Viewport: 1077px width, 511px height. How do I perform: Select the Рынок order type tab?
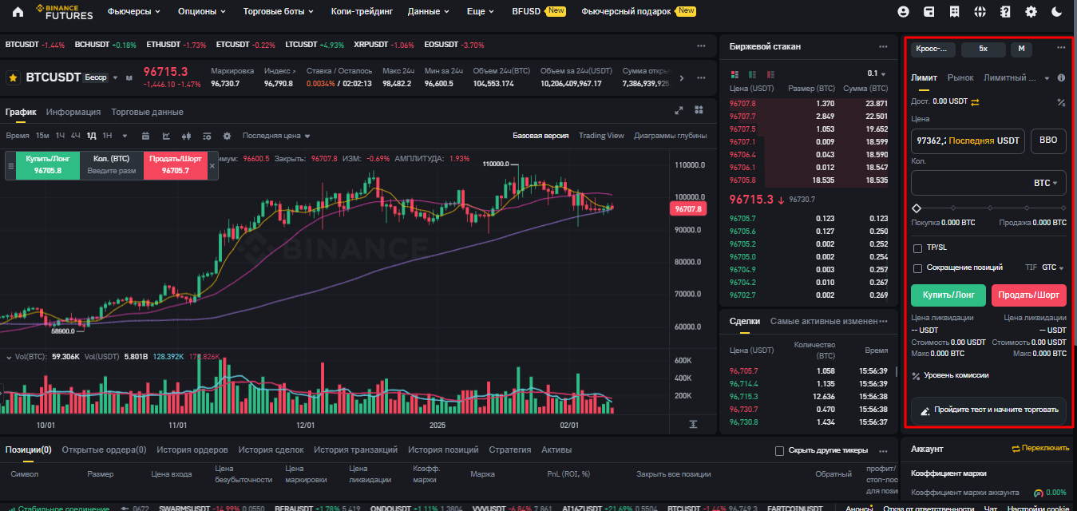(x=960, y=77)
